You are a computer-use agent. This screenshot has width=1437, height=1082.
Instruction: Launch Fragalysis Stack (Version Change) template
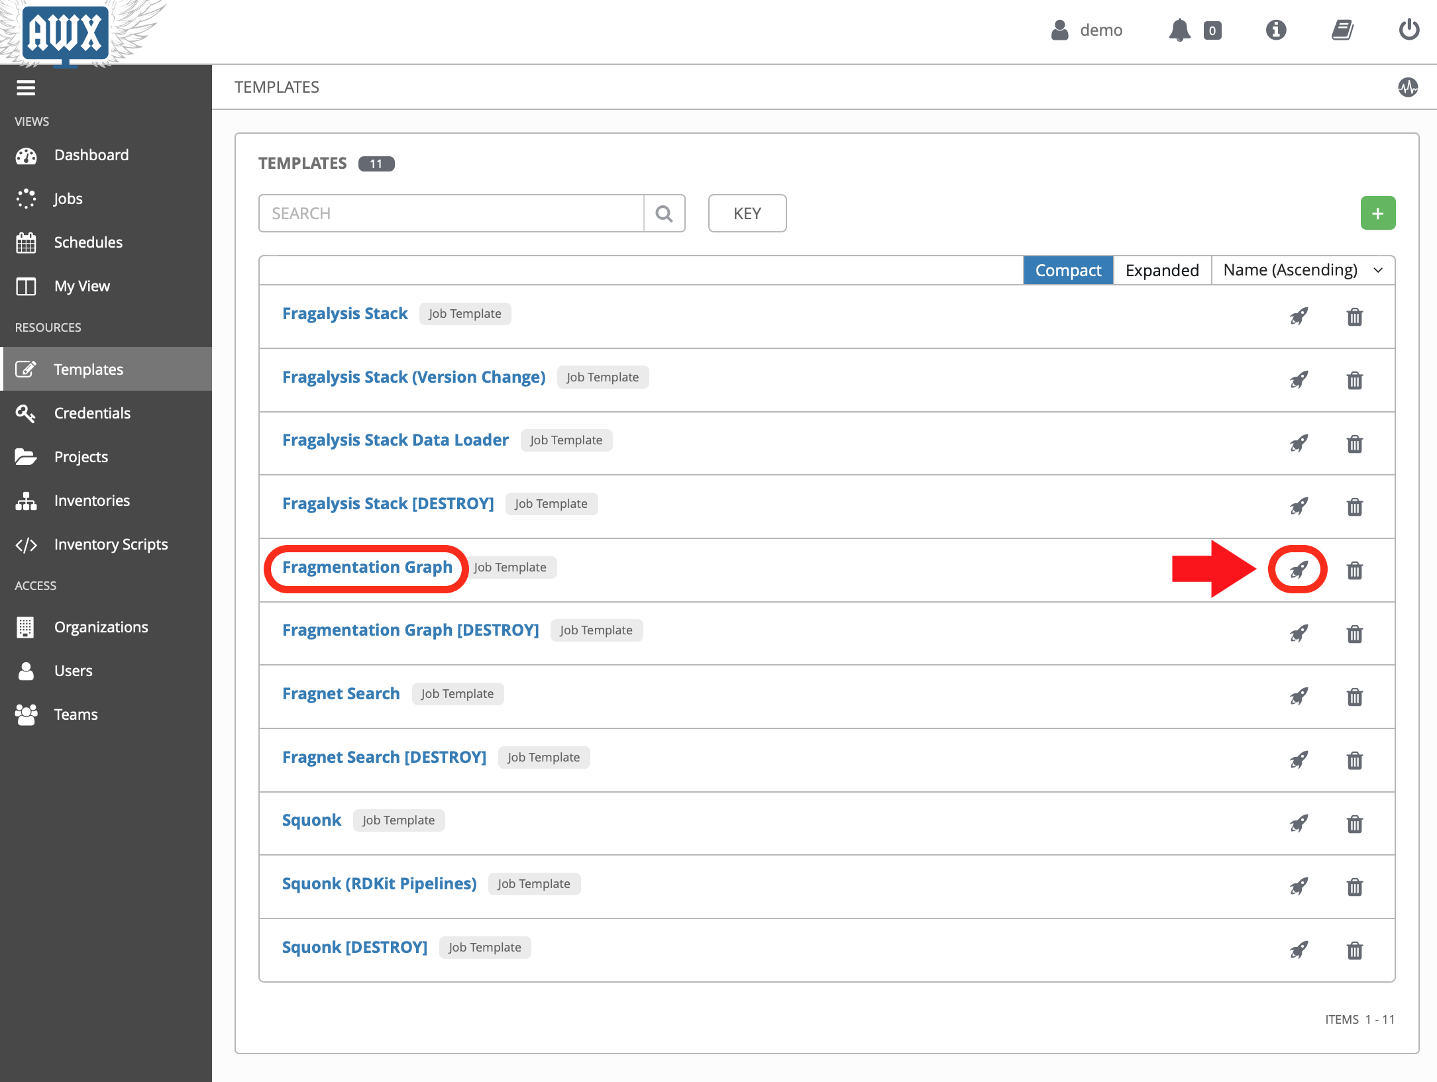(x=1299, y=380)
